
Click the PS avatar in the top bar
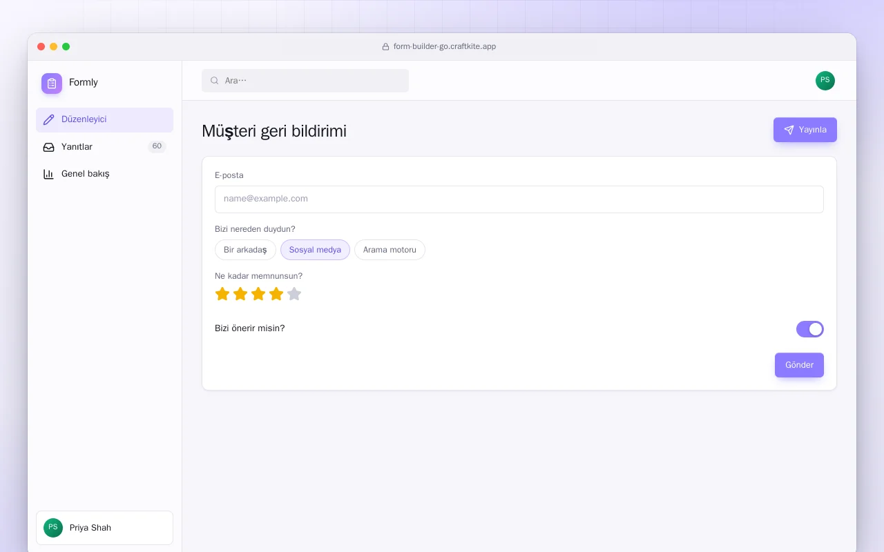[x=825, y=81]
